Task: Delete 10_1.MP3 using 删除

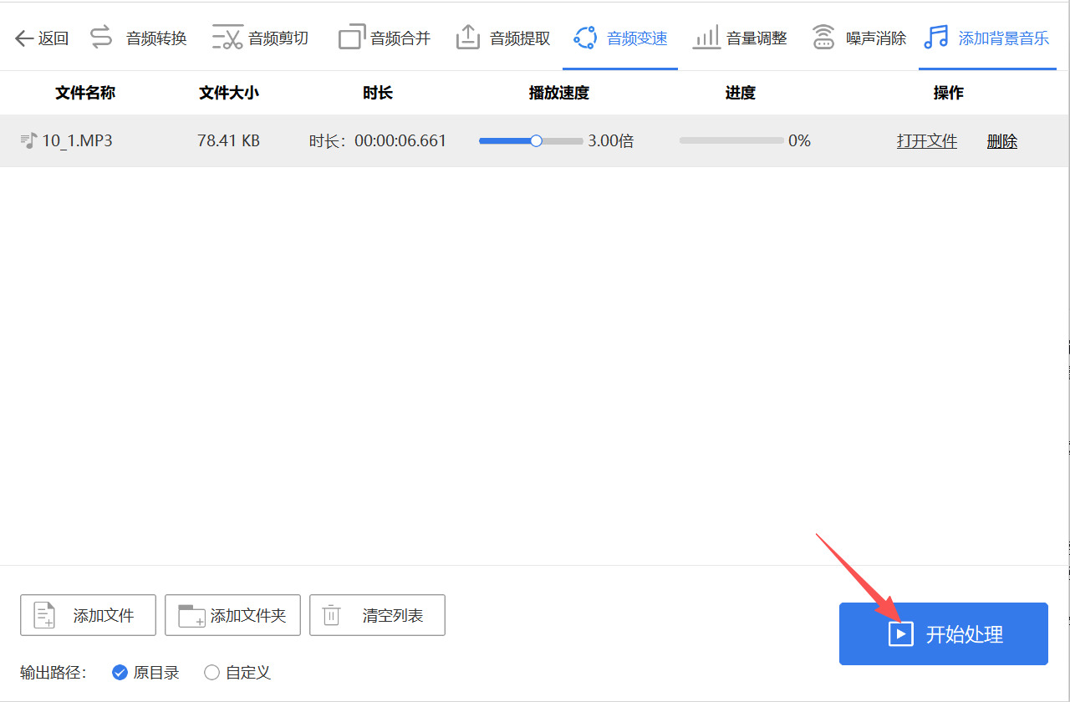Action: 1001,140
